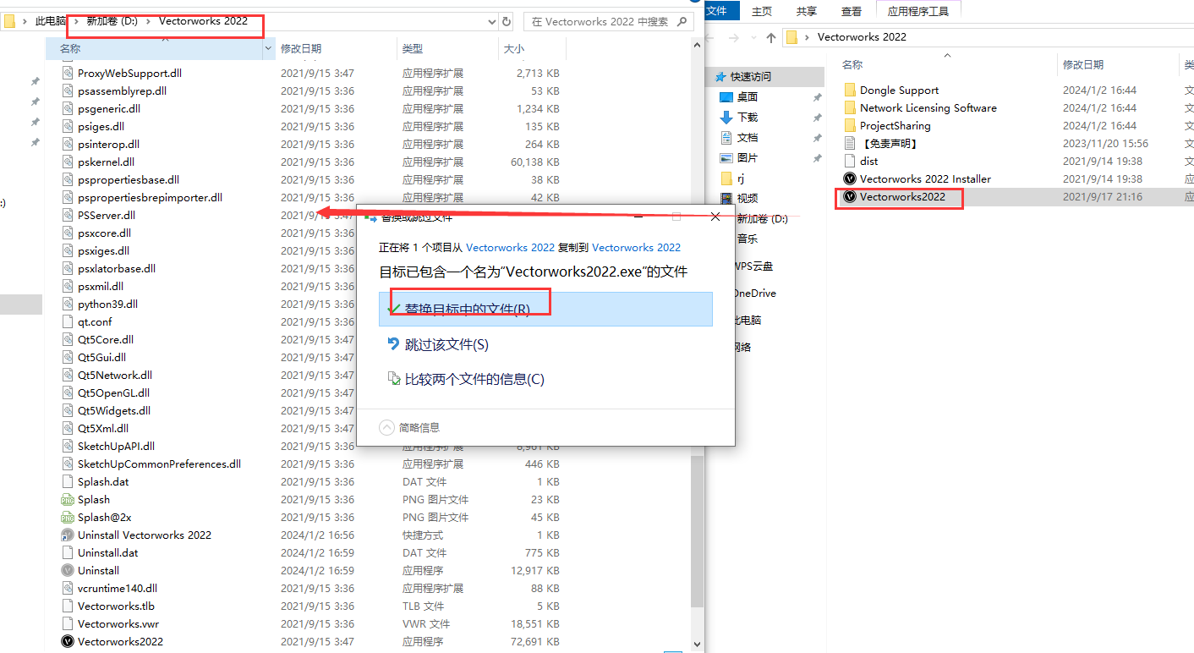Choose 比较两个文件的信息(C) option

click(x=474, y=379)
